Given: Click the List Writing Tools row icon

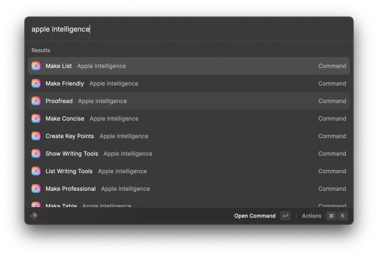Looking at the screenshot, I should click(36, 171).
